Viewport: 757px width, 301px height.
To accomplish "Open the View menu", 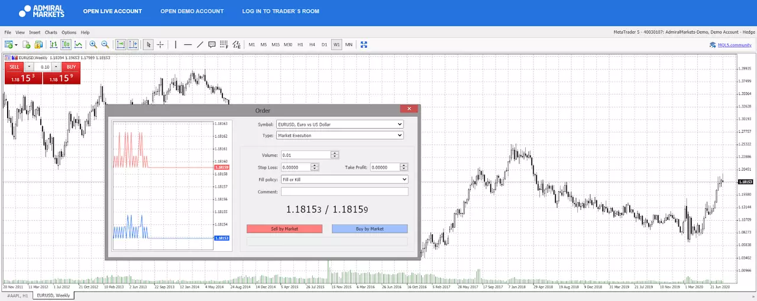I will tap(20, 32).
